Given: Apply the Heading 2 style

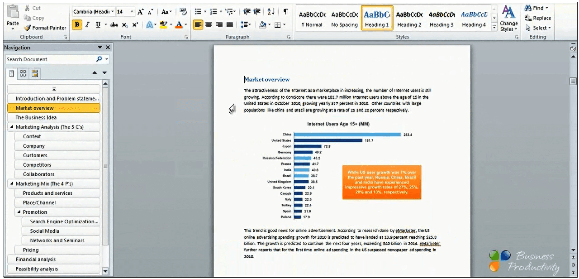Looking at the screenshot, I should [408, 18].
